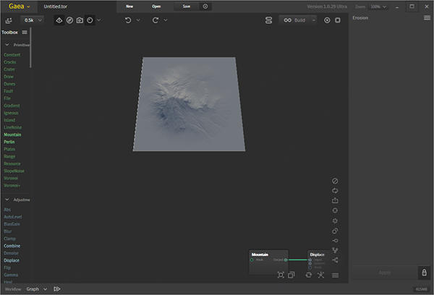The height and width of the screenshot is (295, 434).
Task: Select the Mountain node in Toolbox
Action: tap(12, 134)
